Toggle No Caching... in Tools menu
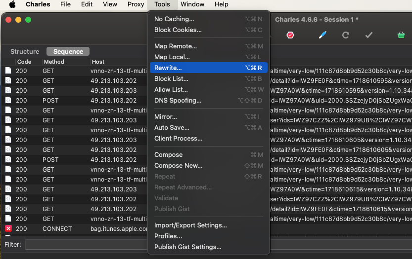412x259 pixels. 174,19
